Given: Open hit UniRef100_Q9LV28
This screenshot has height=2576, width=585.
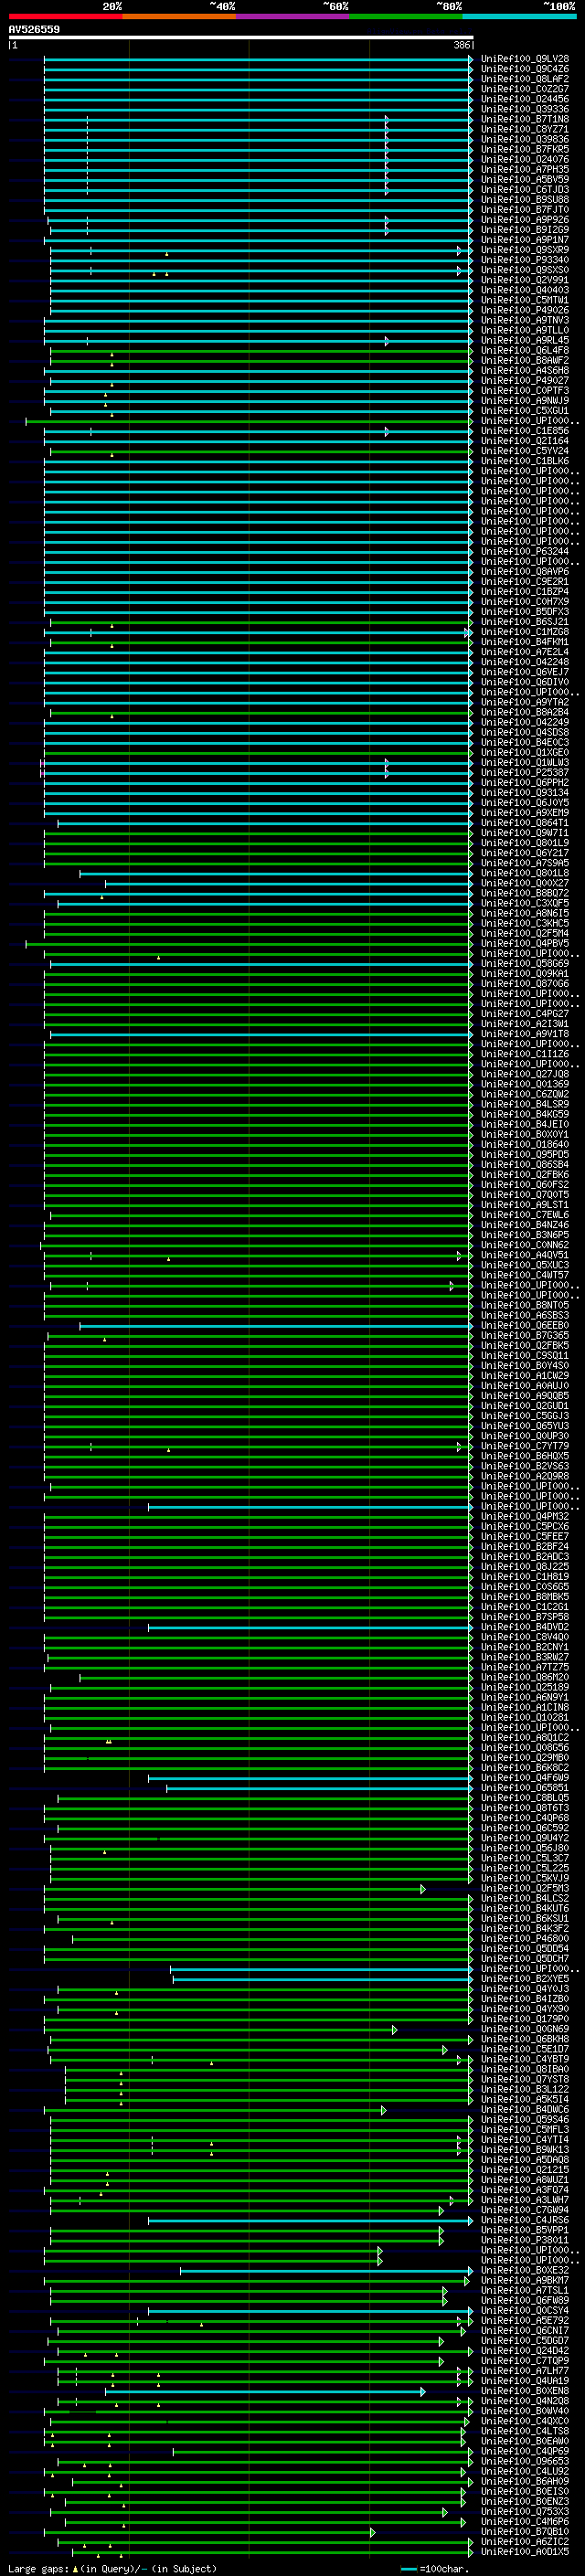Looking at the screenshot, I should point(525,59).
